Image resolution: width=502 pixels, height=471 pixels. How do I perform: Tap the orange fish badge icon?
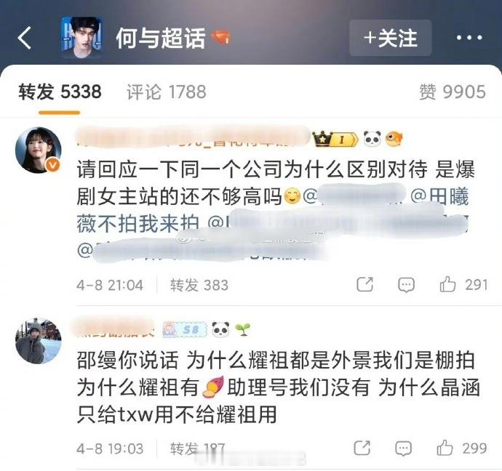point(394,139)
